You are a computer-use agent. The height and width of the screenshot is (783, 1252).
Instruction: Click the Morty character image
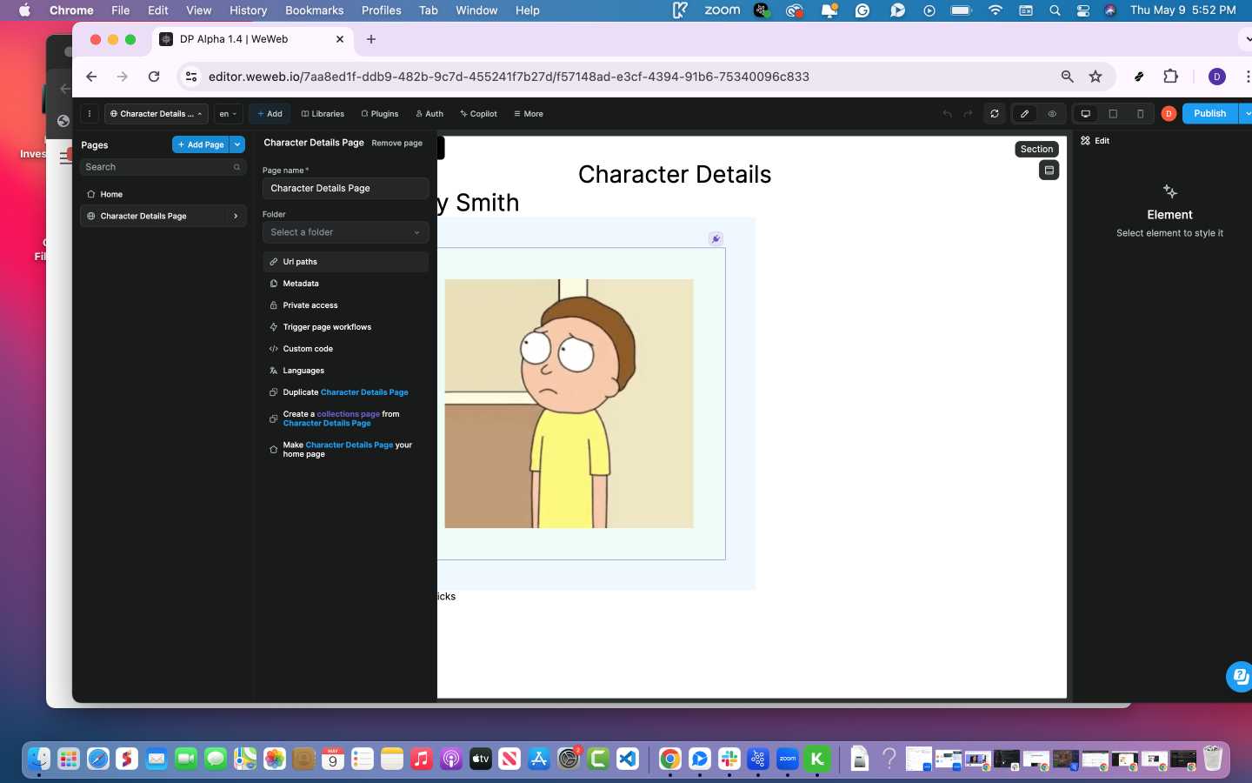tap(569, 403)
